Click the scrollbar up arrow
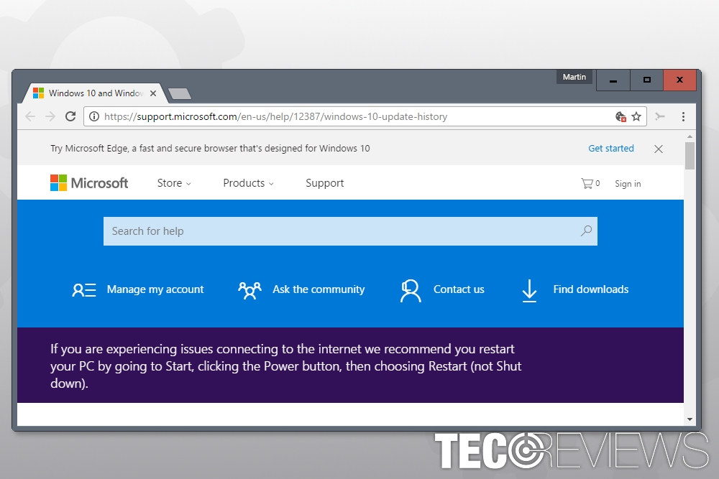 point(690,136)
